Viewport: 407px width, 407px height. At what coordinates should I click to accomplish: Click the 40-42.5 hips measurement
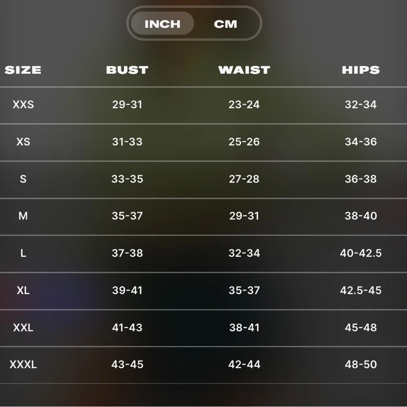click(361, 253)
